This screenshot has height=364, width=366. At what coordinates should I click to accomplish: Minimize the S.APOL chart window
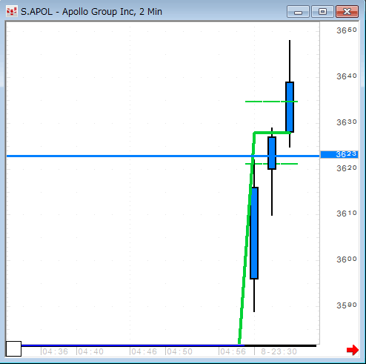298,12
